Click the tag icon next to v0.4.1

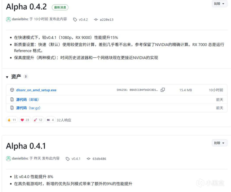(68, 159)
